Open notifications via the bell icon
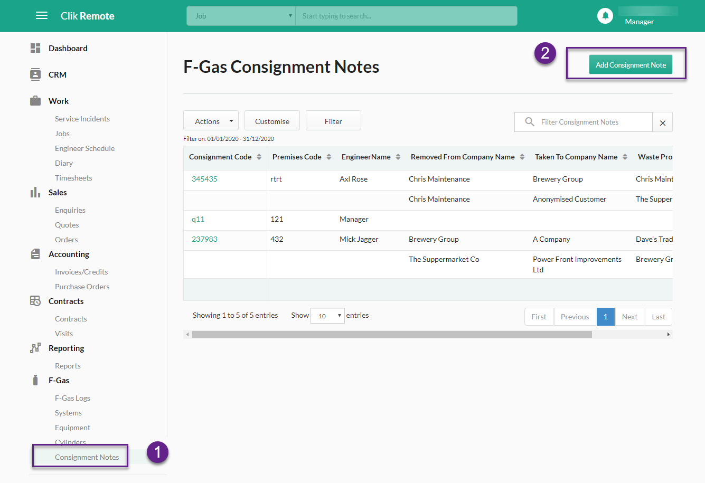 pyautogui.click(x=605, y=15)
